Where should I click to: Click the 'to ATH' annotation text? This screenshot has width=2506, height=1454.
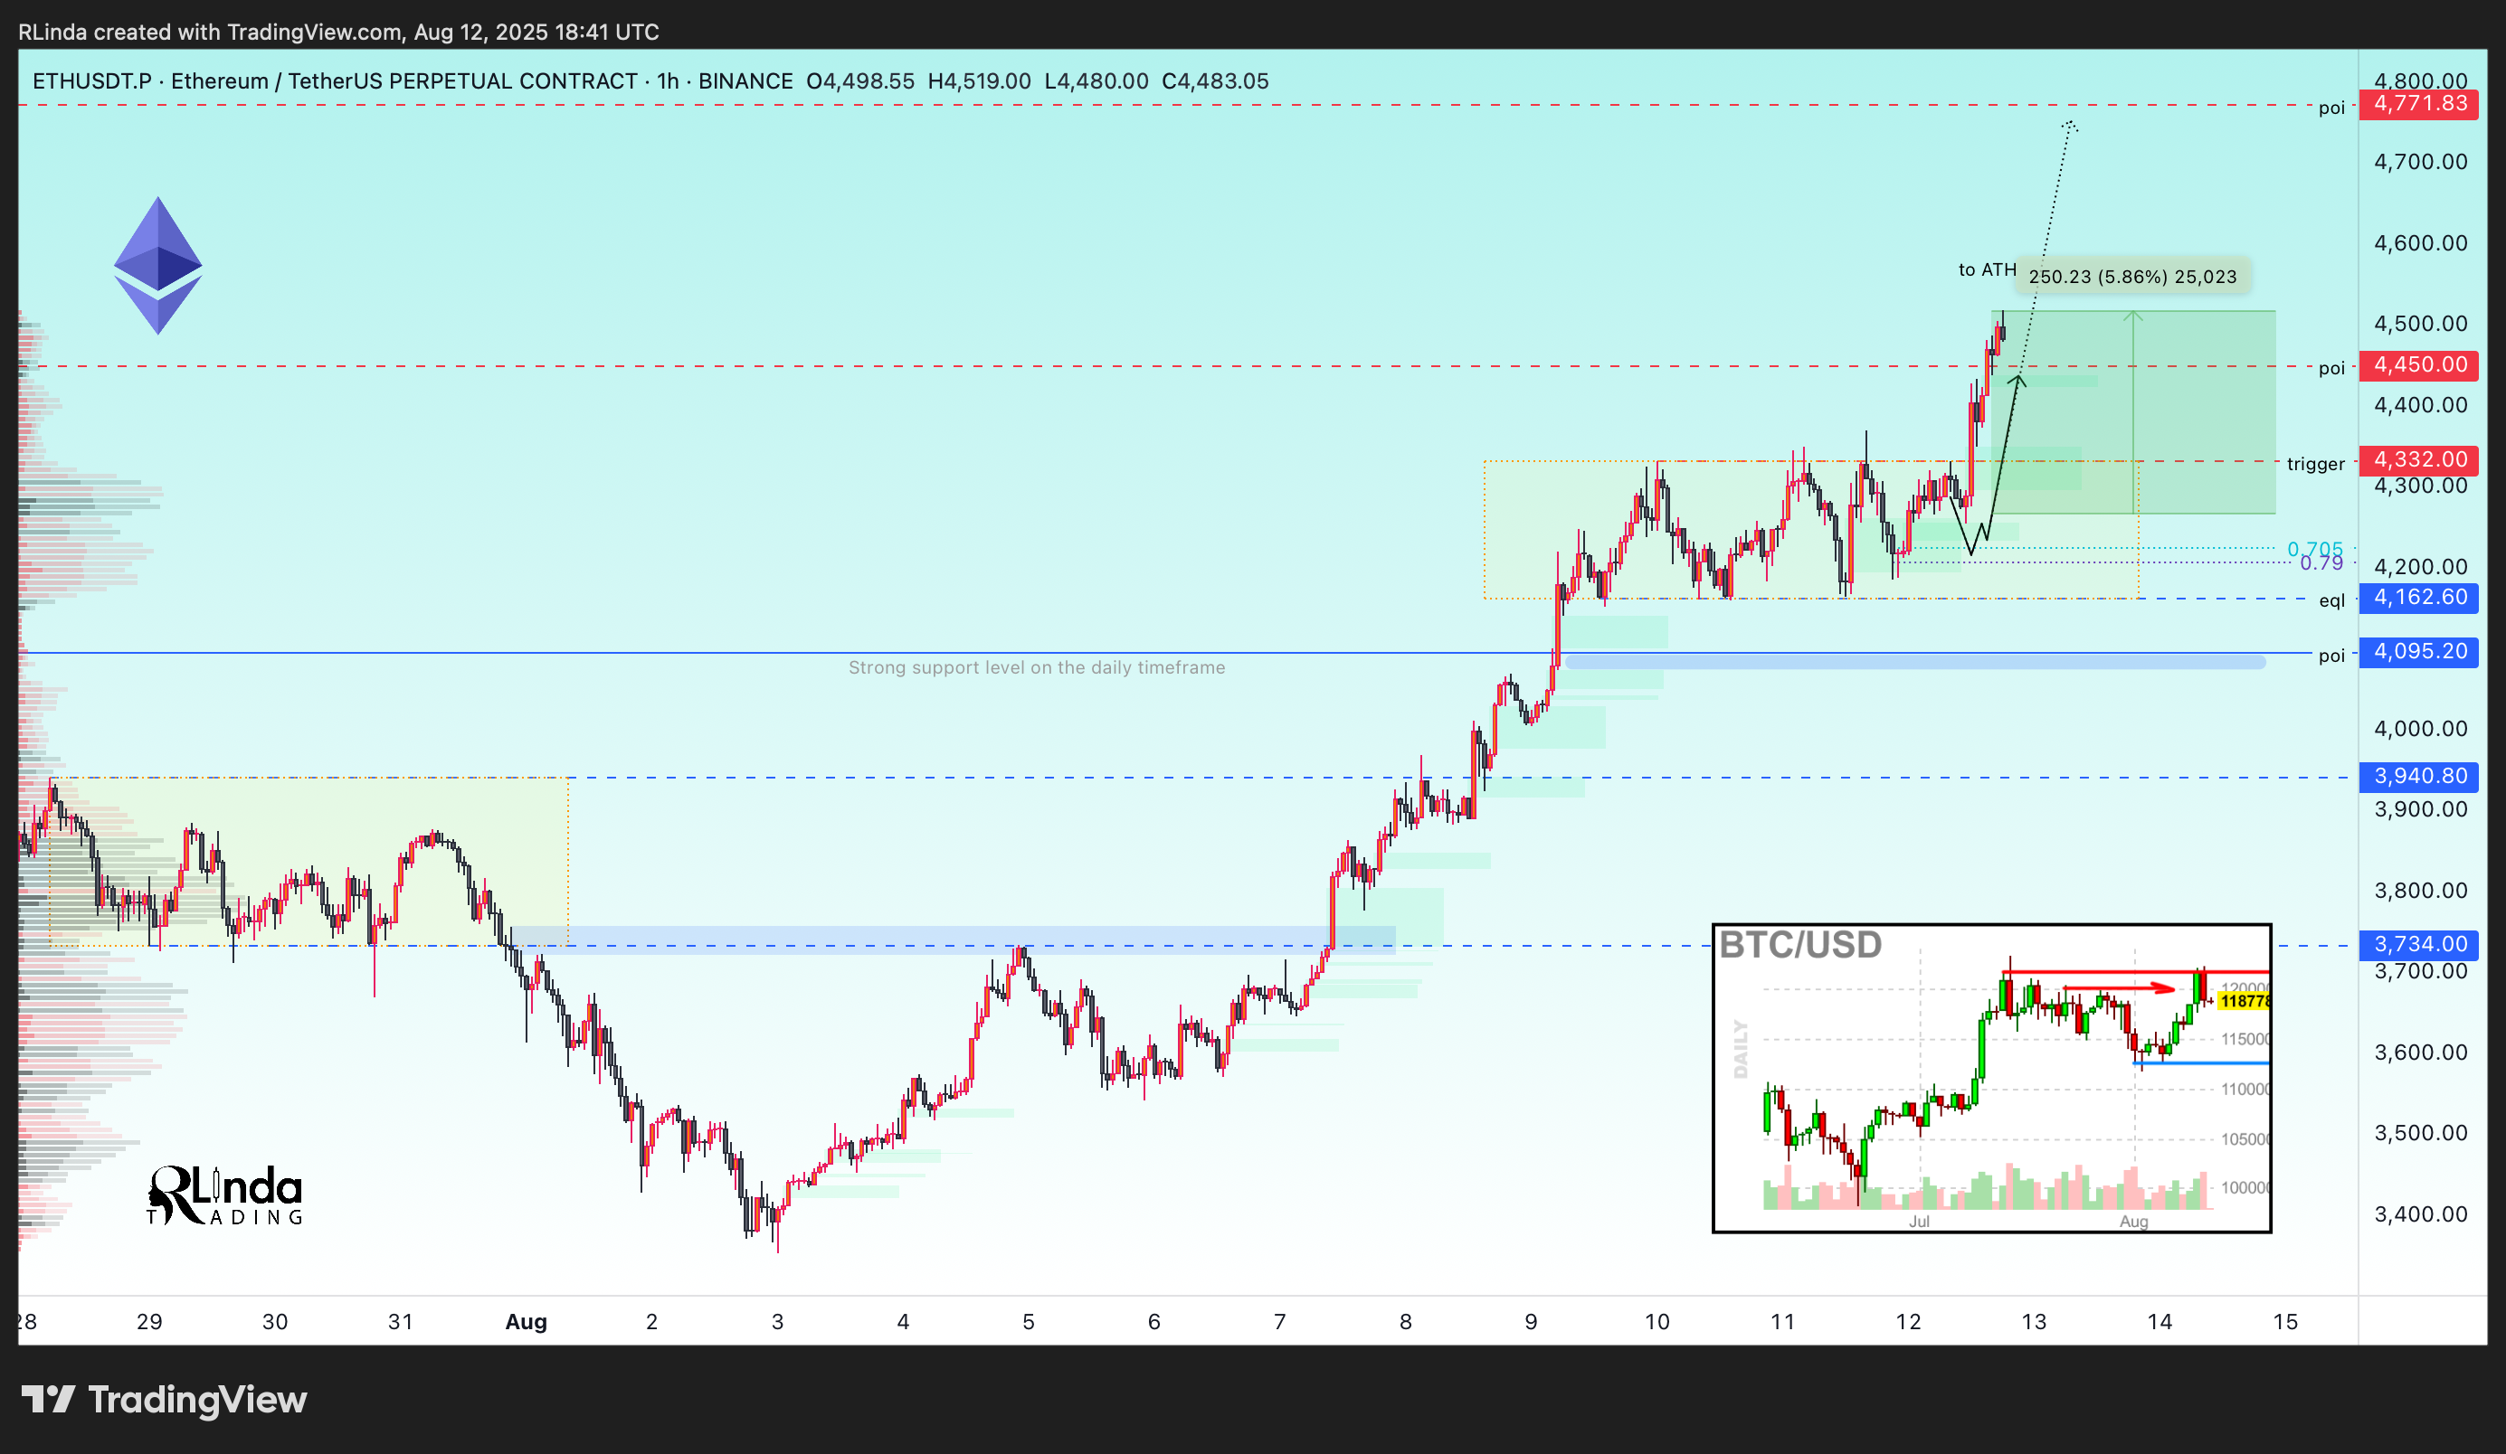(1987, 269)
